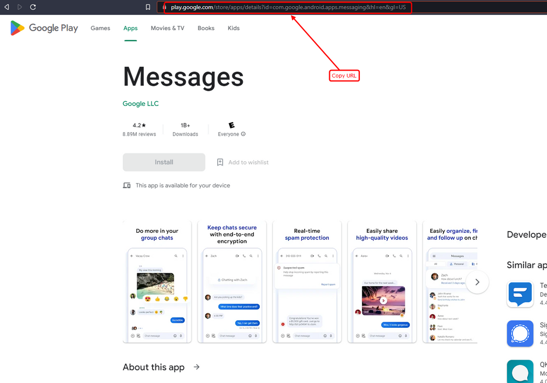Click the device availability icon

coord(127,185)
